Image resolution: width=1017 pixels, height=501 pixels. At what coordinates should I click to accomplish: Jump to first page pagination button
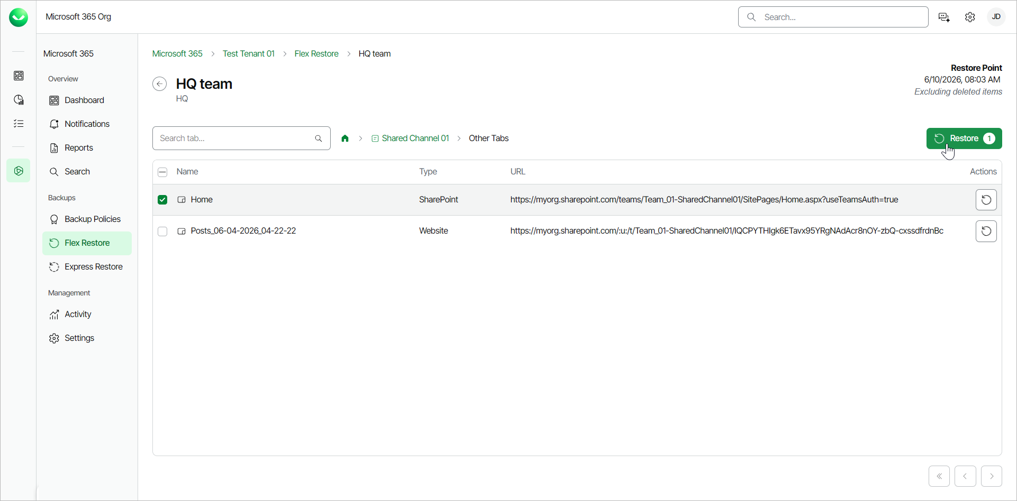point(939,476)
